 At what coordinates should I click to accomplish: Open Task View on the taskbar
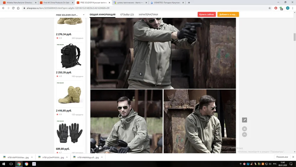point(11,164)
